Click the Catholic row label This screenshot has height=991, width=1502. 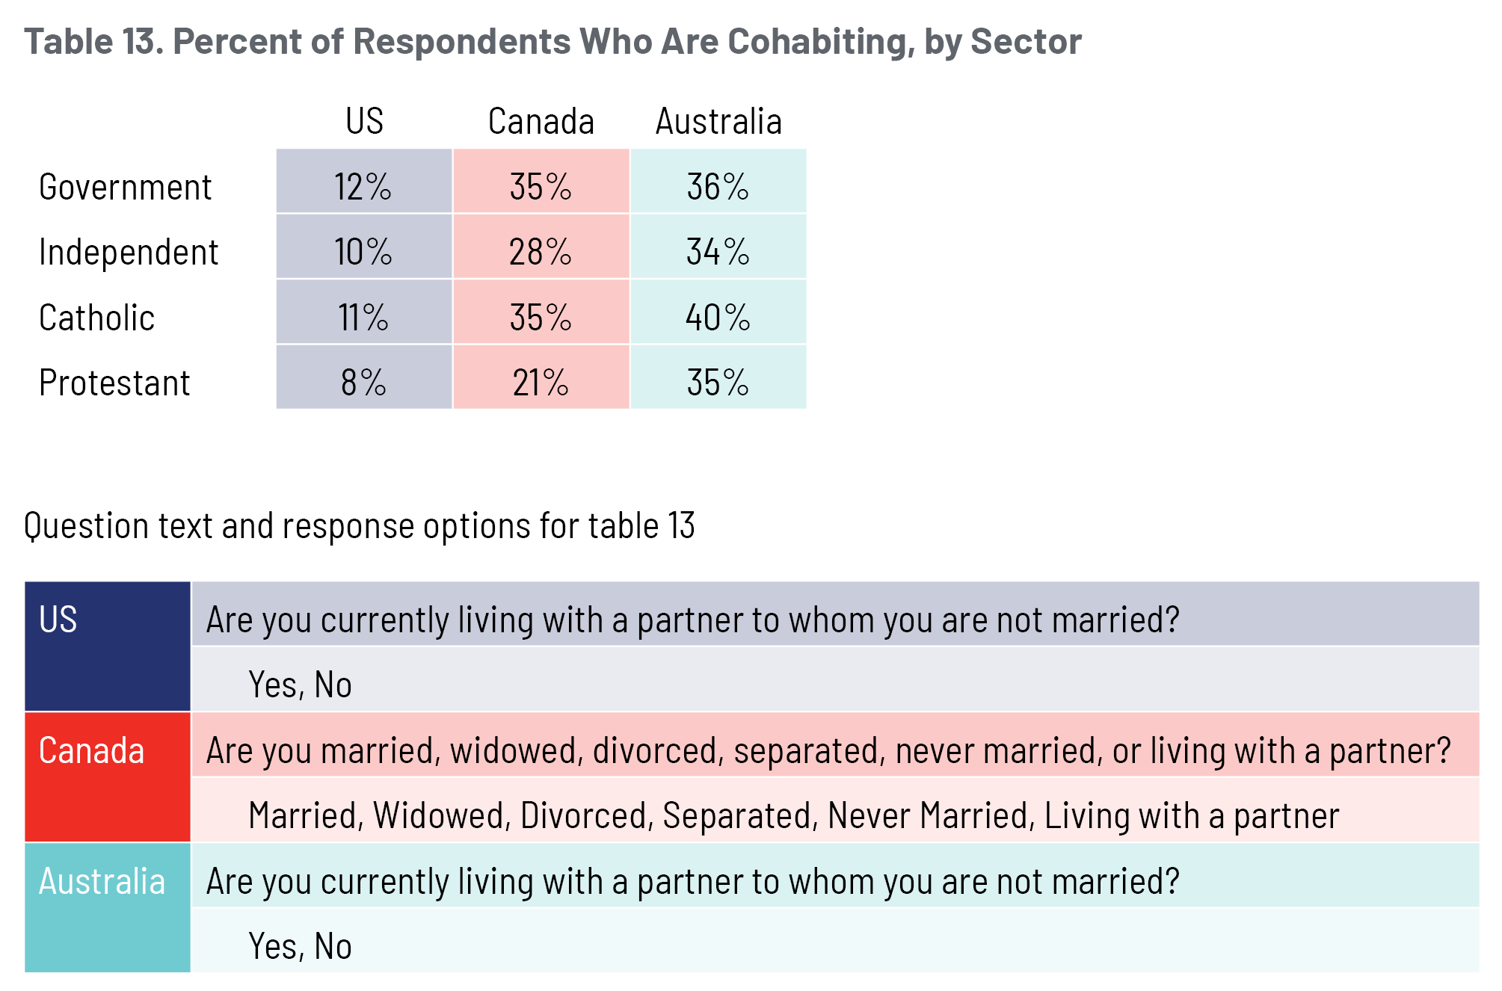[96, 318]
